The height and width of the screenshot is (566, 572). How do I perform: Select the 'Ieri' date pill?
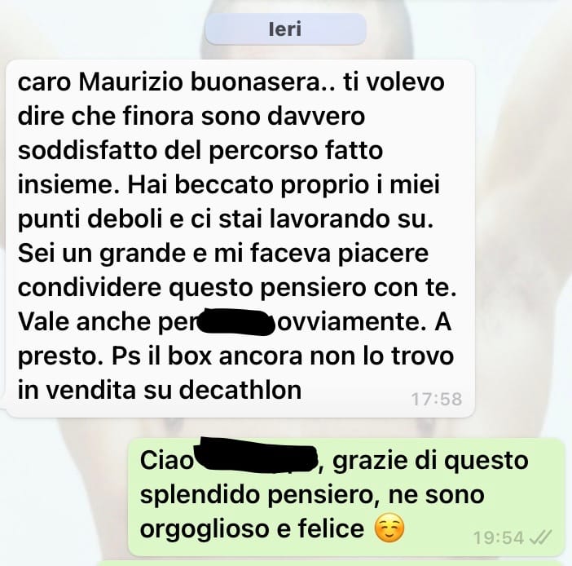click(285, 29)
